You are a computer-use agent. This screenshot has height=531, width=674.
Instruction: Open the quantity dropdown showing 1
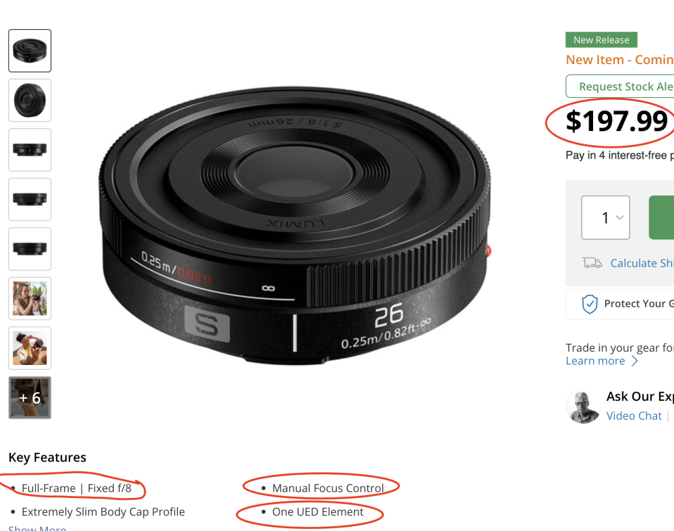coord(605,217)
